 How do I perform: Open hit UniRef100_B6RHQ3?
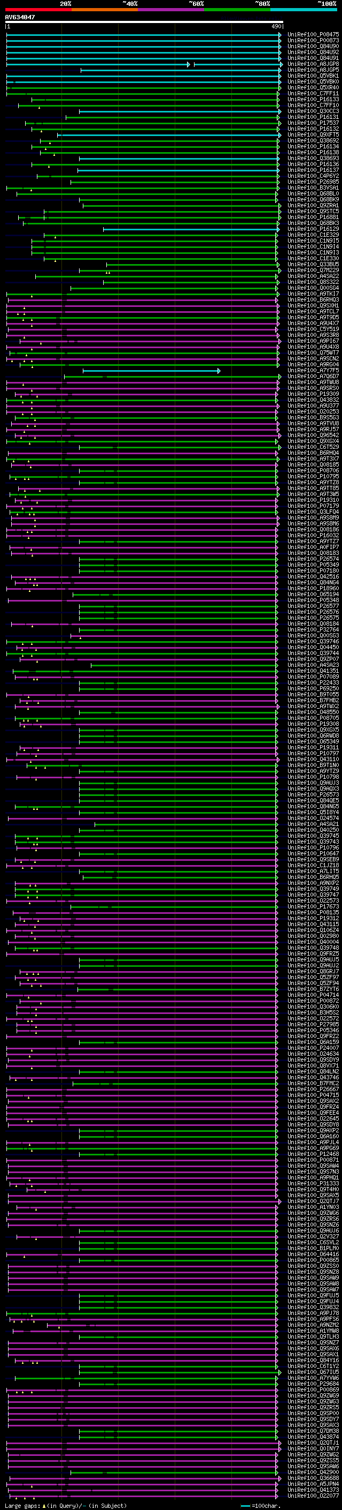[313, 299]
